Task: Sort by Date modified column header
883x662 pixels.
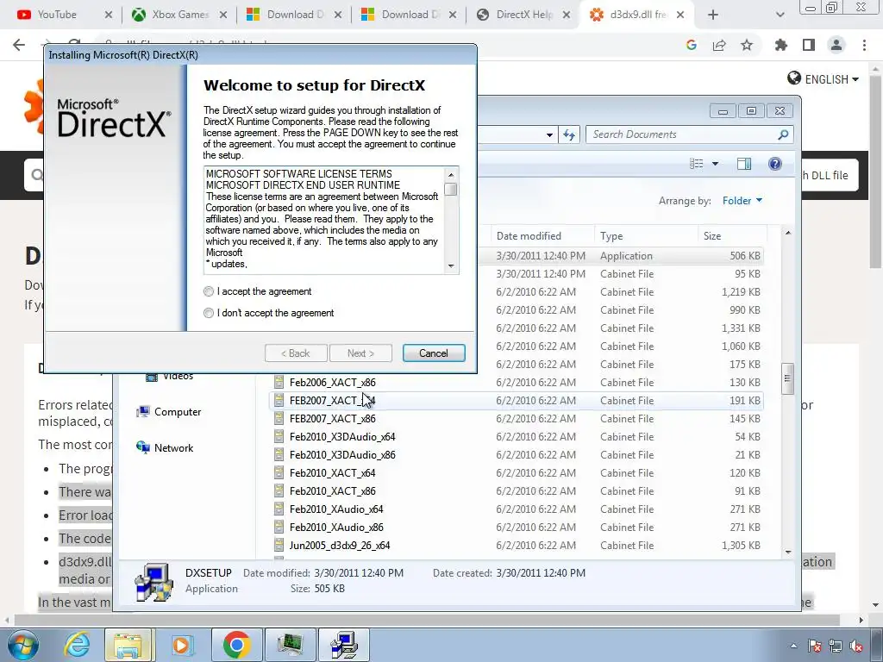Action: click(x=543, y=236)
